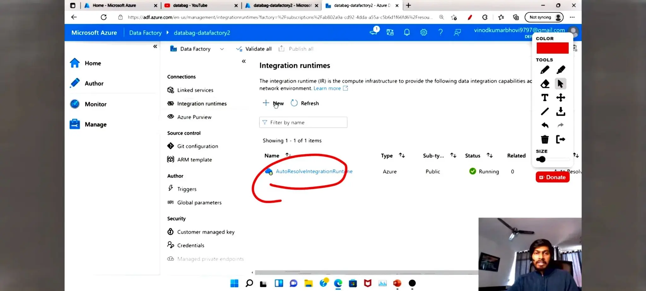This screenshot has height=291, width=646.
Task: Click the download save annotation icon
Action: coord(561,111)
